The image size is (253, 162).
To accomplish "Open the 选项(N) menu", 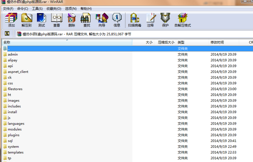I will pyautogui.click(x=71, y=9).
